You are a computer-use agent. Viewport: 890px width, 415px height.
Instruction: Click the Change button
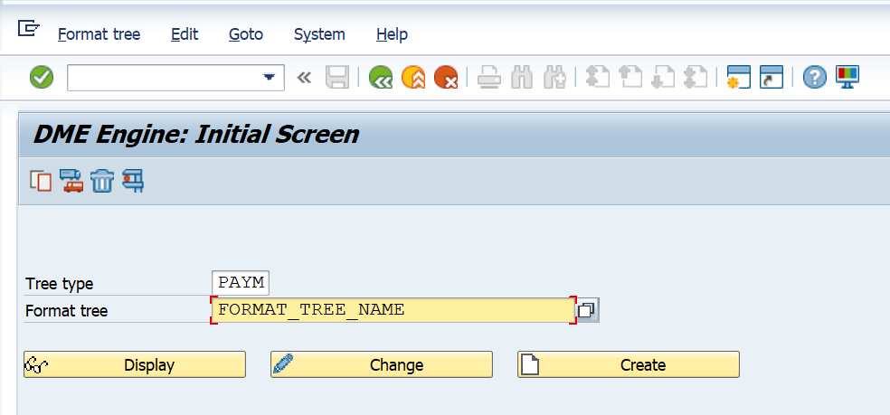coord(382,364)
